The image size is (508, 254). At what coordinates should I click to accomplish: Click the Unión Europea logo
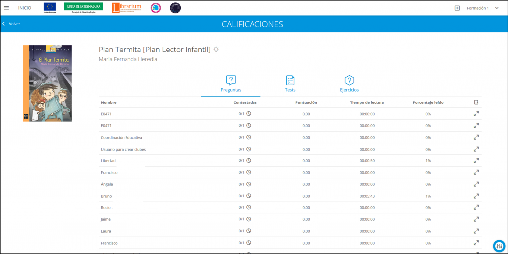click(49, 8)
